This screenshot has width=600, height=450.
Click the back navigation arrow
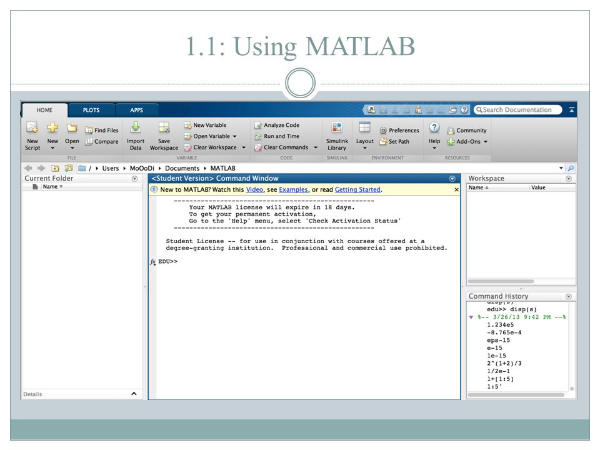point(28,168)
